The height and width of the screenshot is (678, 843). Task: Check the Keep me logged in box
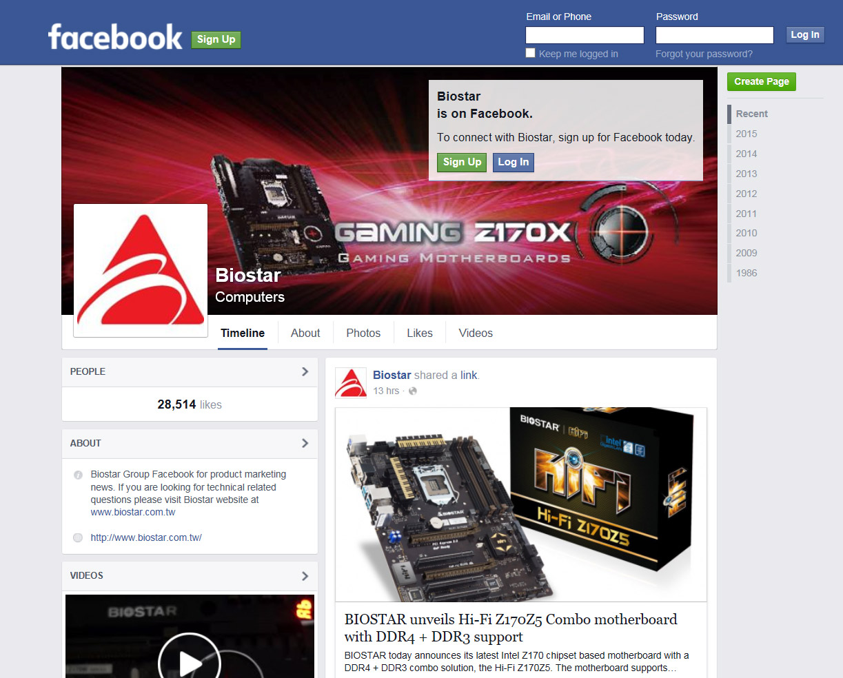pos(530,53)
